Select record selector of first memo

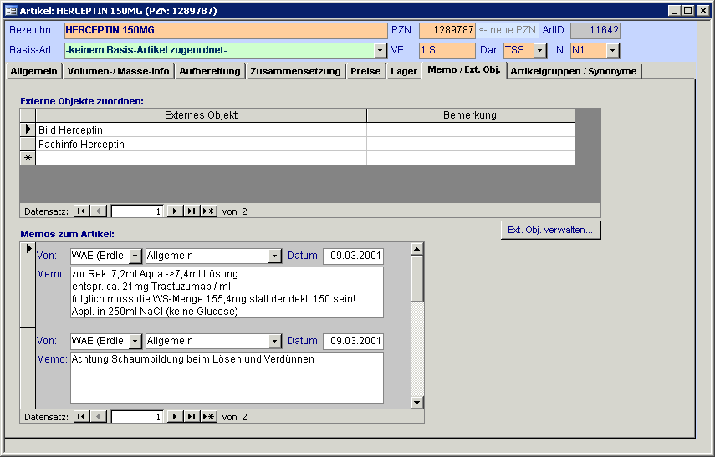[x=28, y=285]
